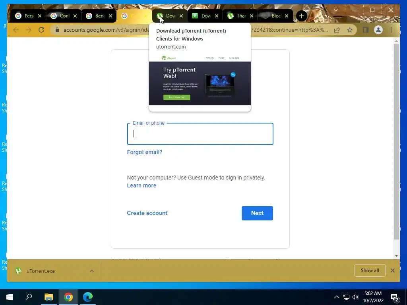Click the scrollbar down arrow
The height and width of the screenshot is (305, 407).
point(396,256)
